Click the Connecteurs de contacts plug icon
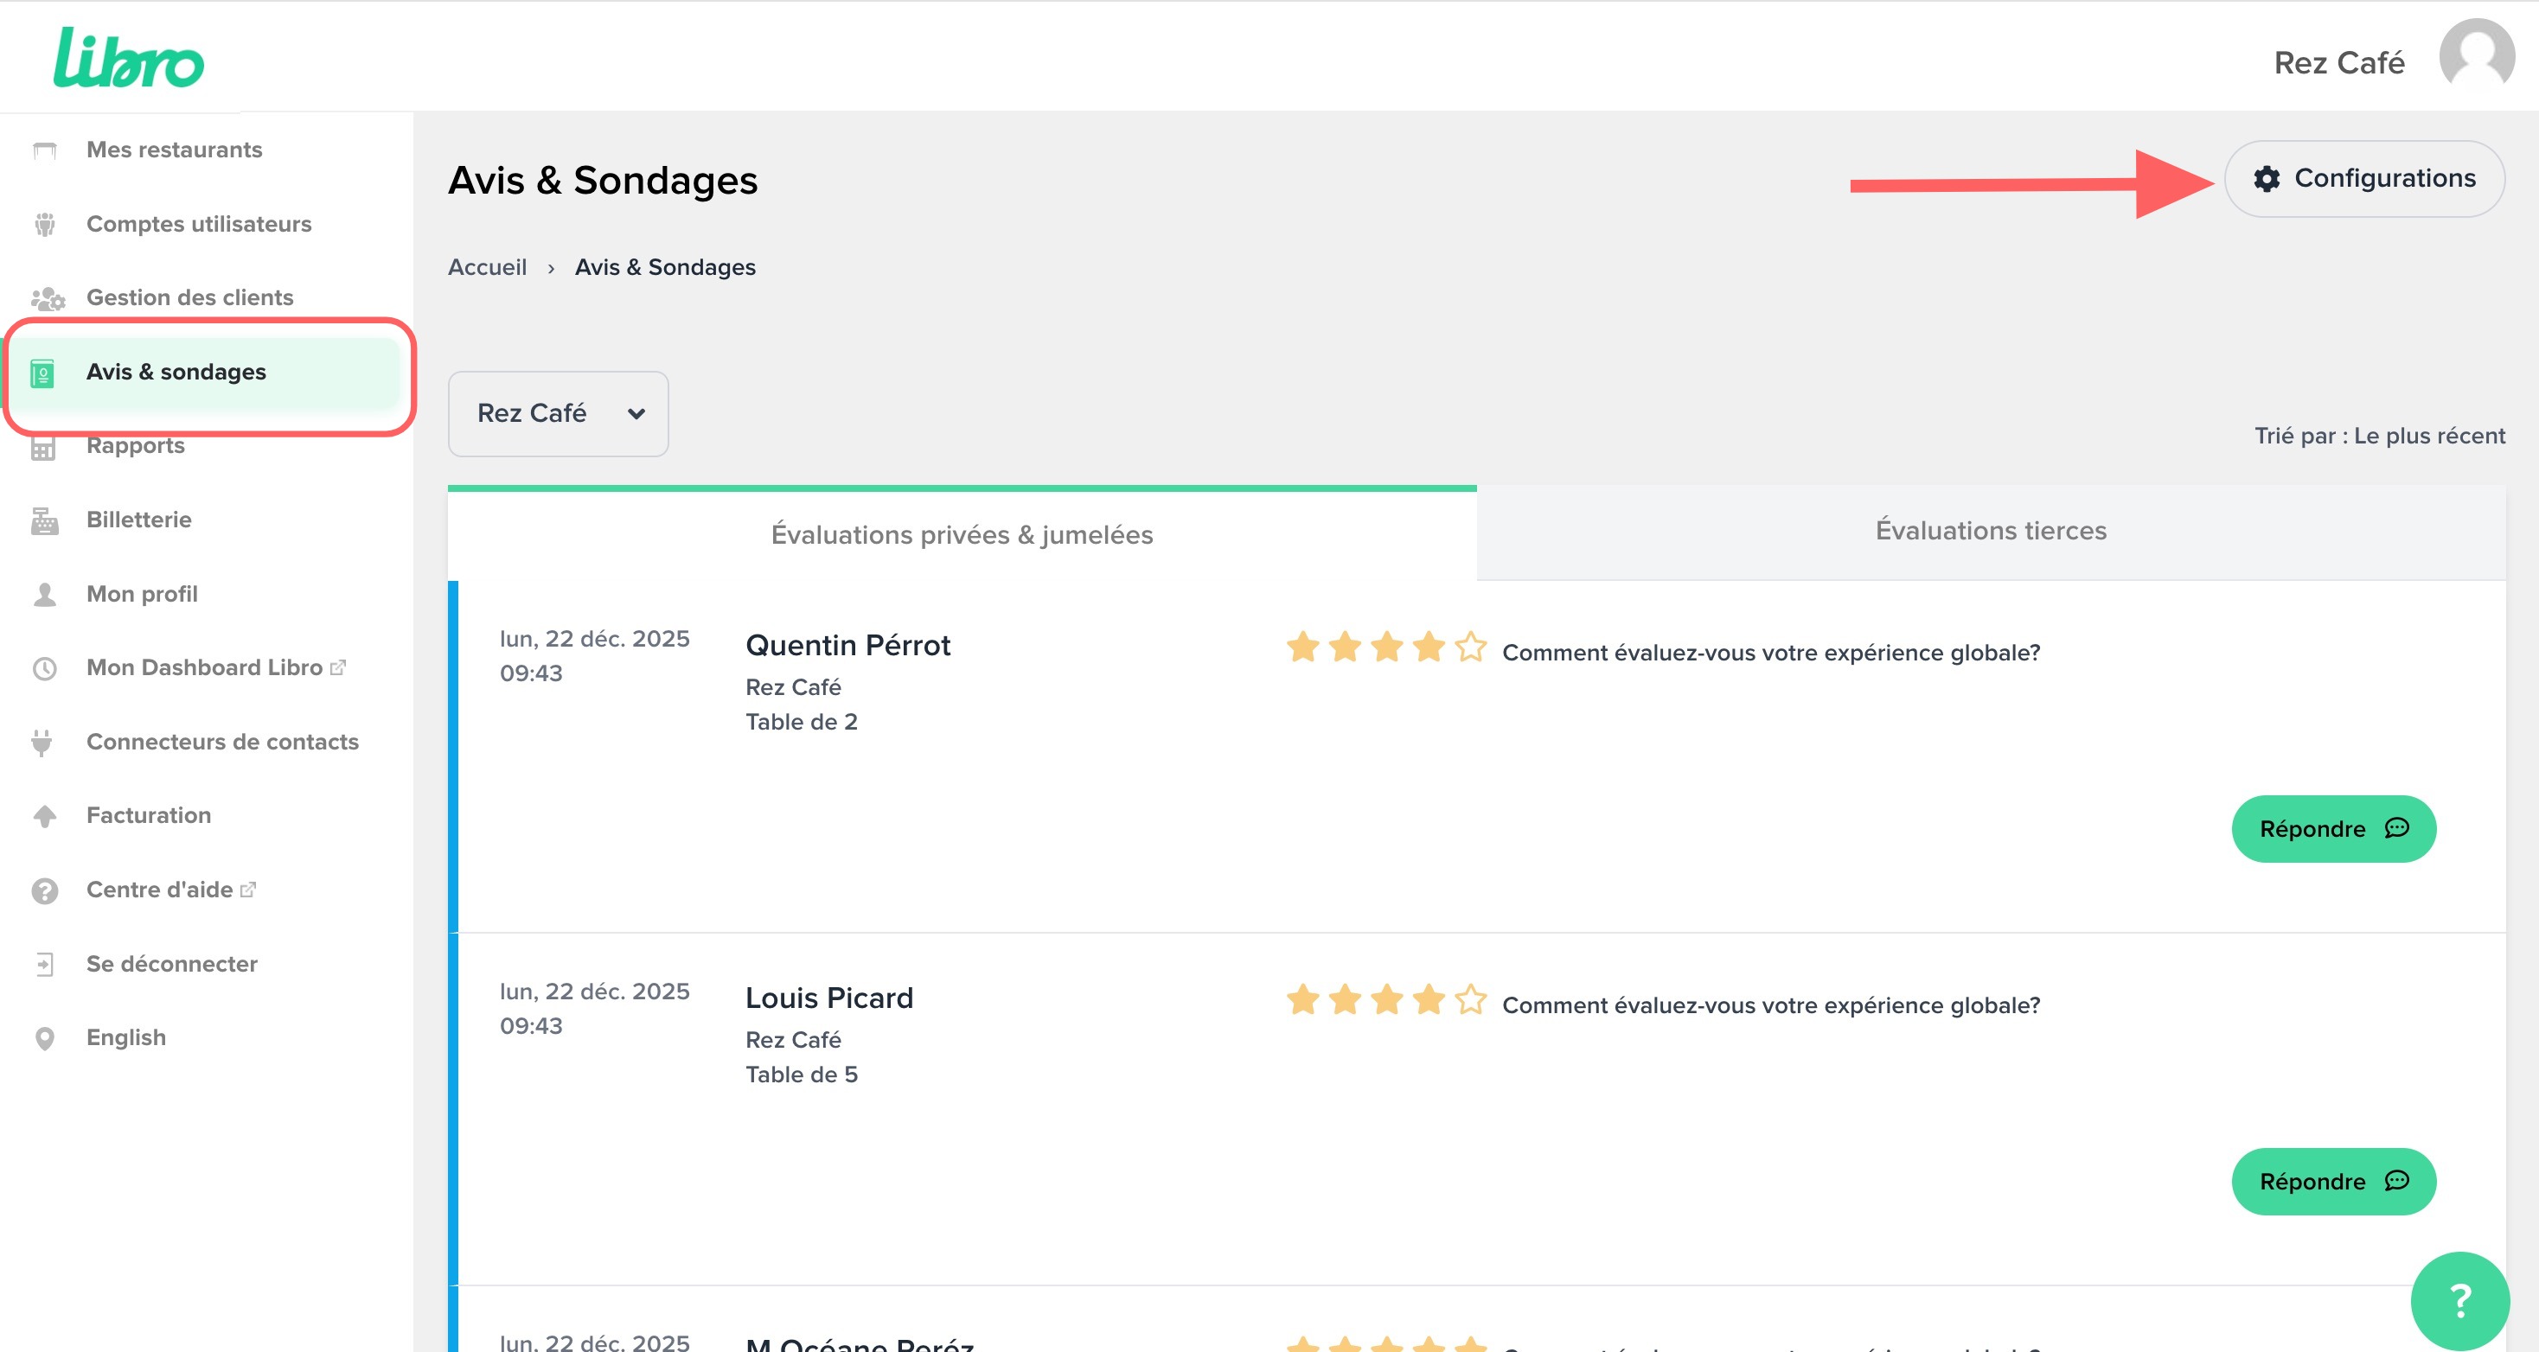The image size is (2539, 1352). click(42, 742)
